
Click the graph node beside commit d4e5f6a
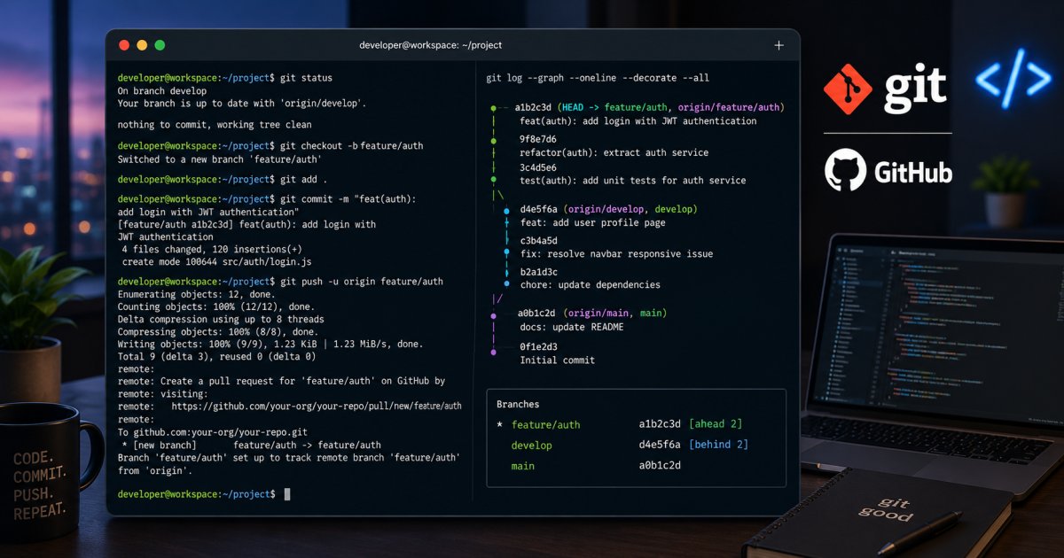[x=506, y=211]
